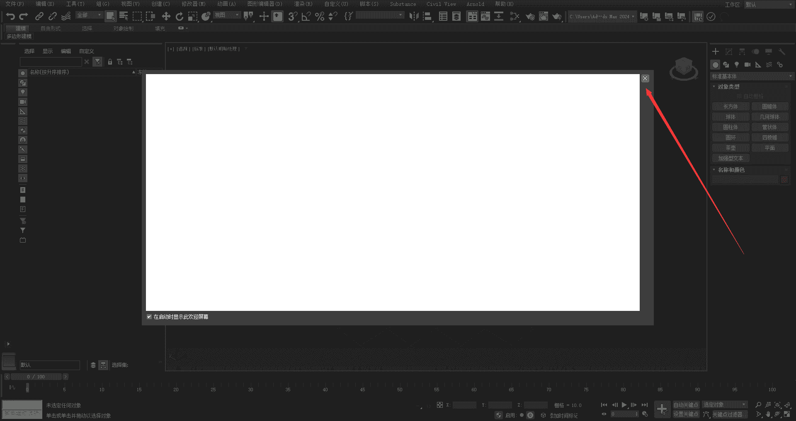Open the reference coordinate system 视图 dropdown
Screen dimensions: 796x421
click(x=227, y=15)
